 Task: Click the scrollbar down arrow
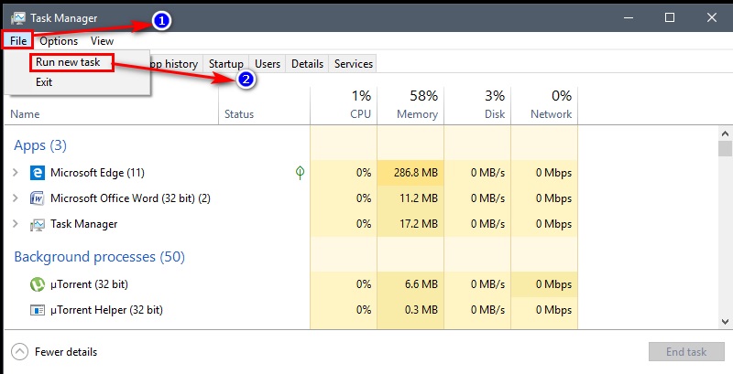pyautogui.click(x=725, y=322)
